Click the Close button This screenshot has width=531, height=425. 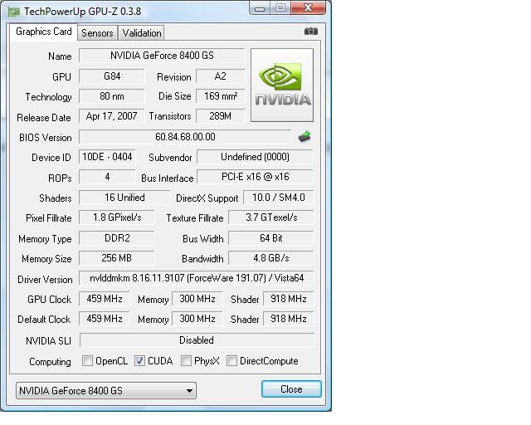click(291, 389)
